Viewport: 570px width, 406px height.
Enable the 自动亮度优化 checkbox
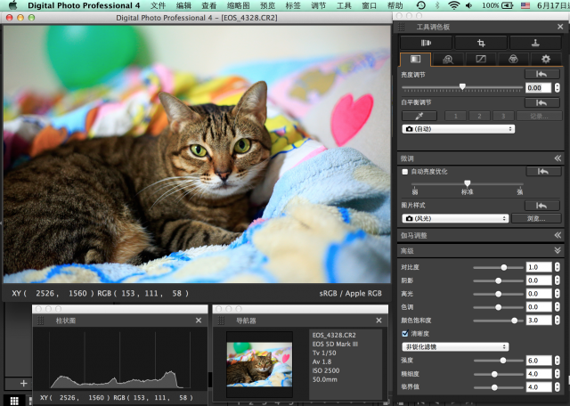click(x=404, y=172)
